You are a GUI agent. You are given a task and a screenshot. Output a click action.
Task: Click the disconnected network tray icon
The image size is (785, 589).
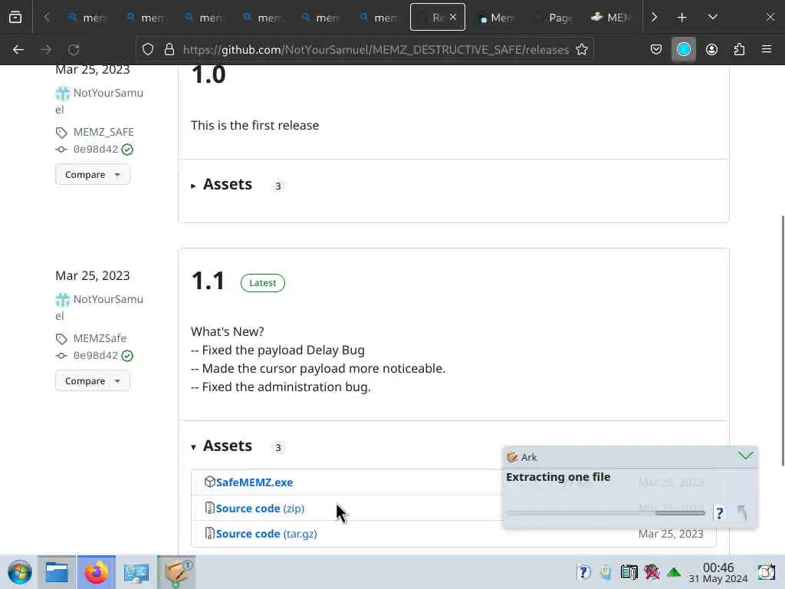pyautogui.click(x=652, y=572)
